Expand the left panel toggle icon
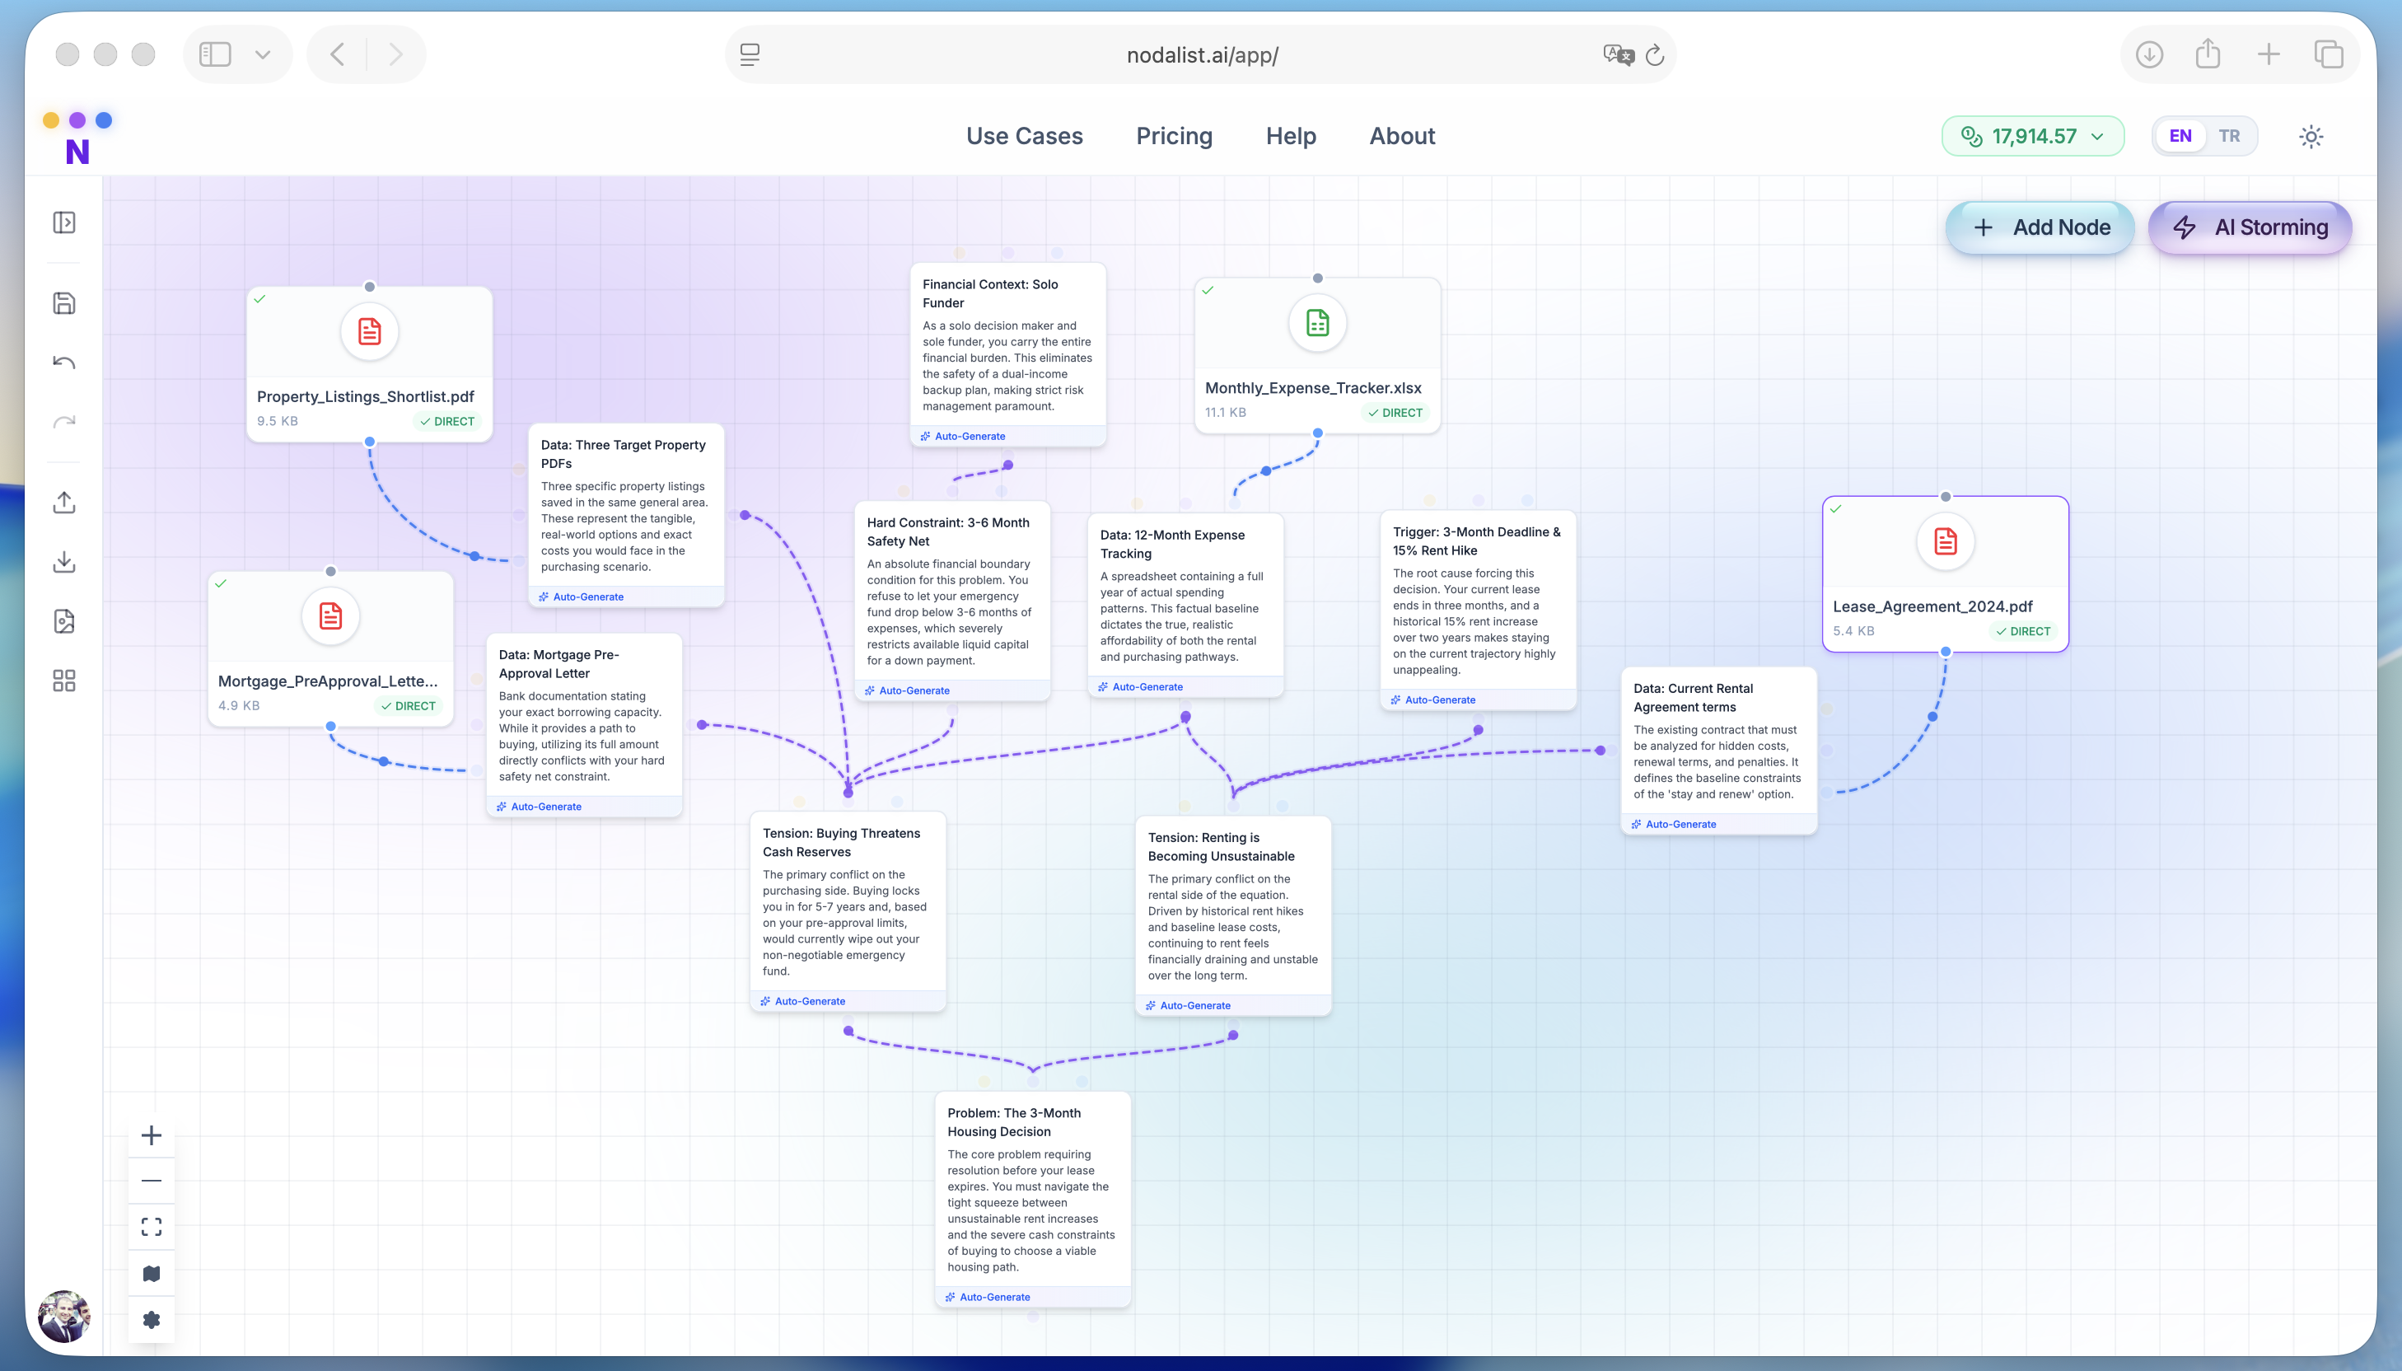2402x1371 pixels. point(64,222)
